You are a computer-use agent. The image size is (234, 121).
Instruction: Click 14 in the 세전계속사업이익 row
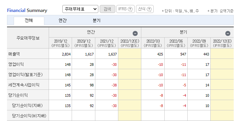click(x=207, y=85)
